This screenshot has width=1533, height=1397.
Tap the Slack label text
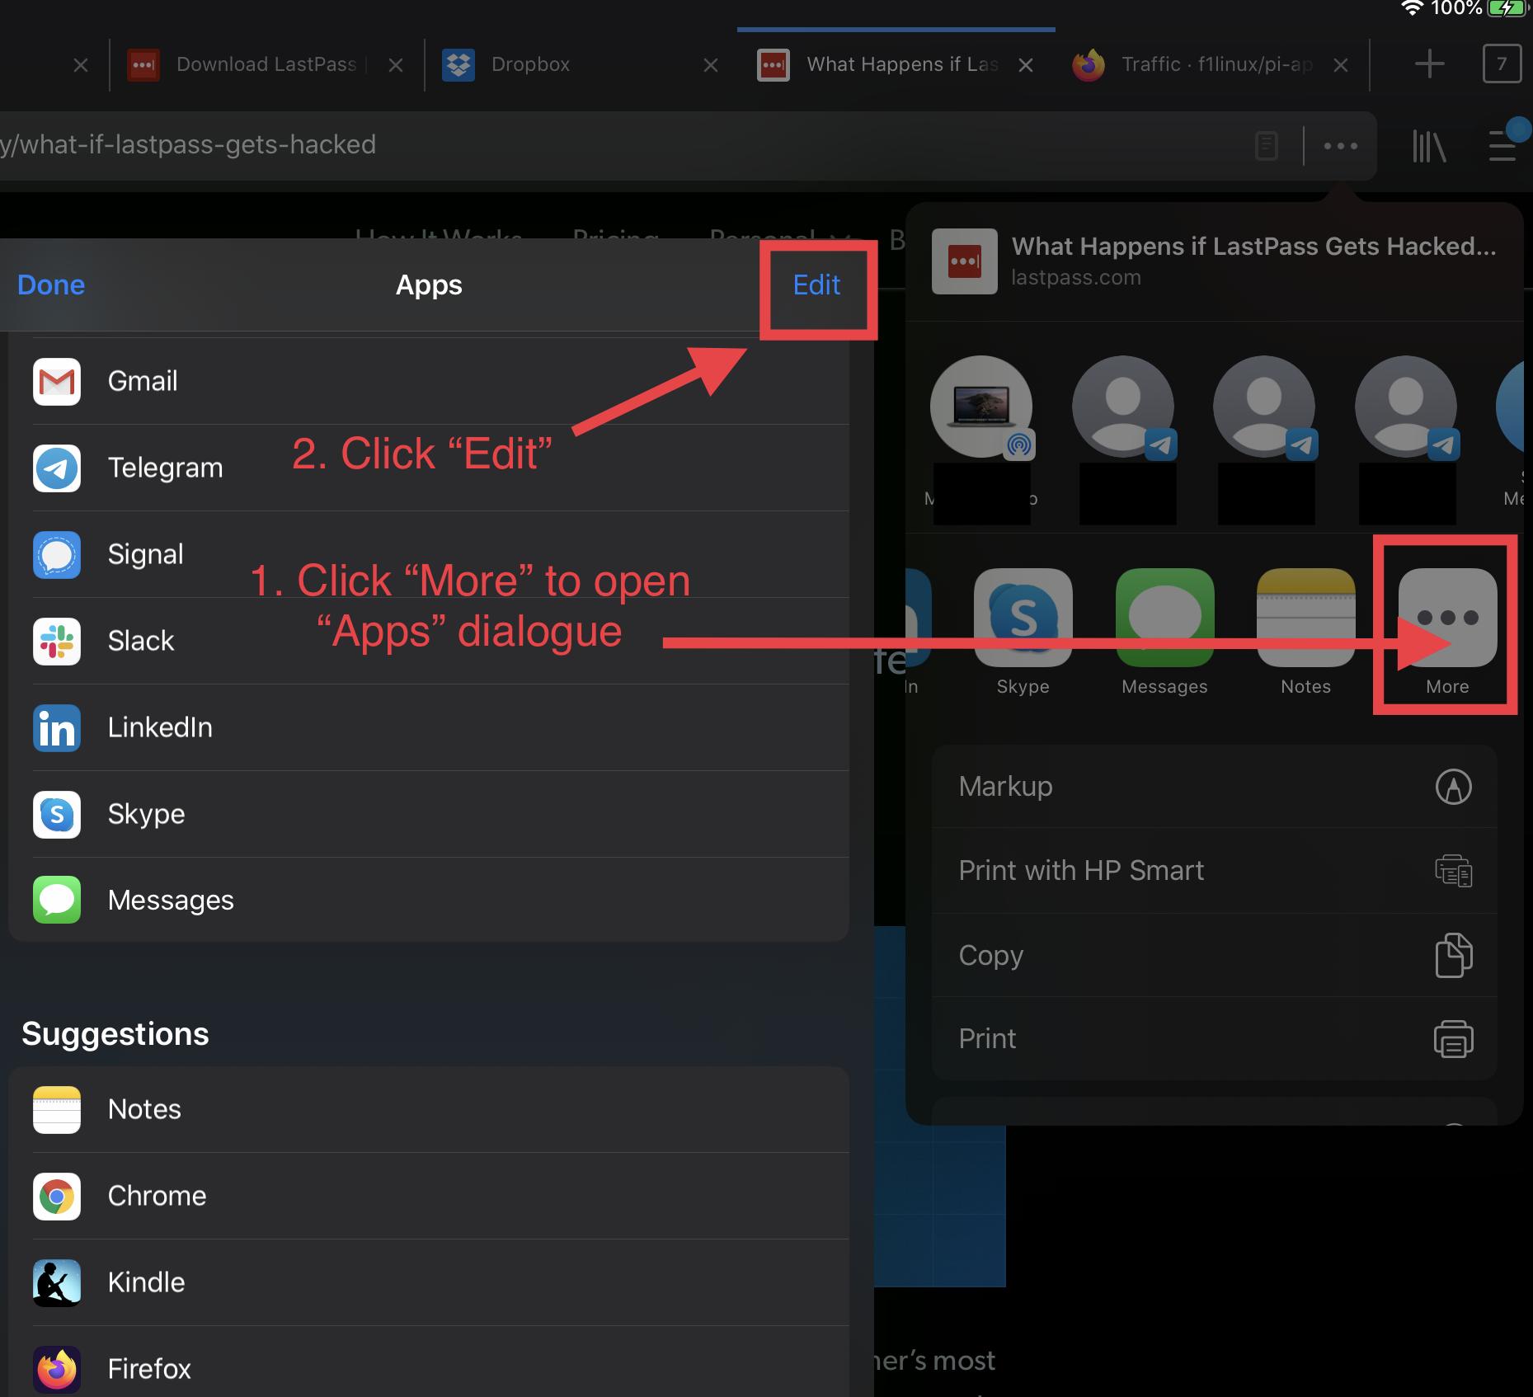point(141,642)
